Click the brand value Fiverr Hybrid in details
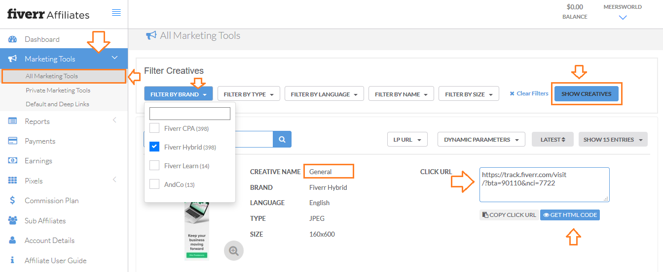 (328, 187)
